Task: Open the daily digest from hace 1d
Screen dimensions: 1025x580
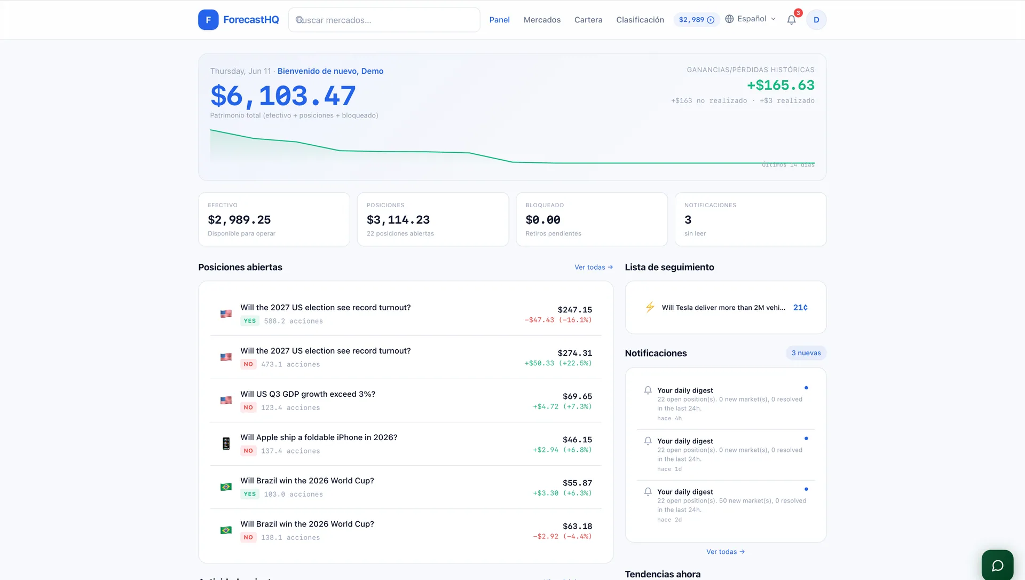Action: coord(726,455)
